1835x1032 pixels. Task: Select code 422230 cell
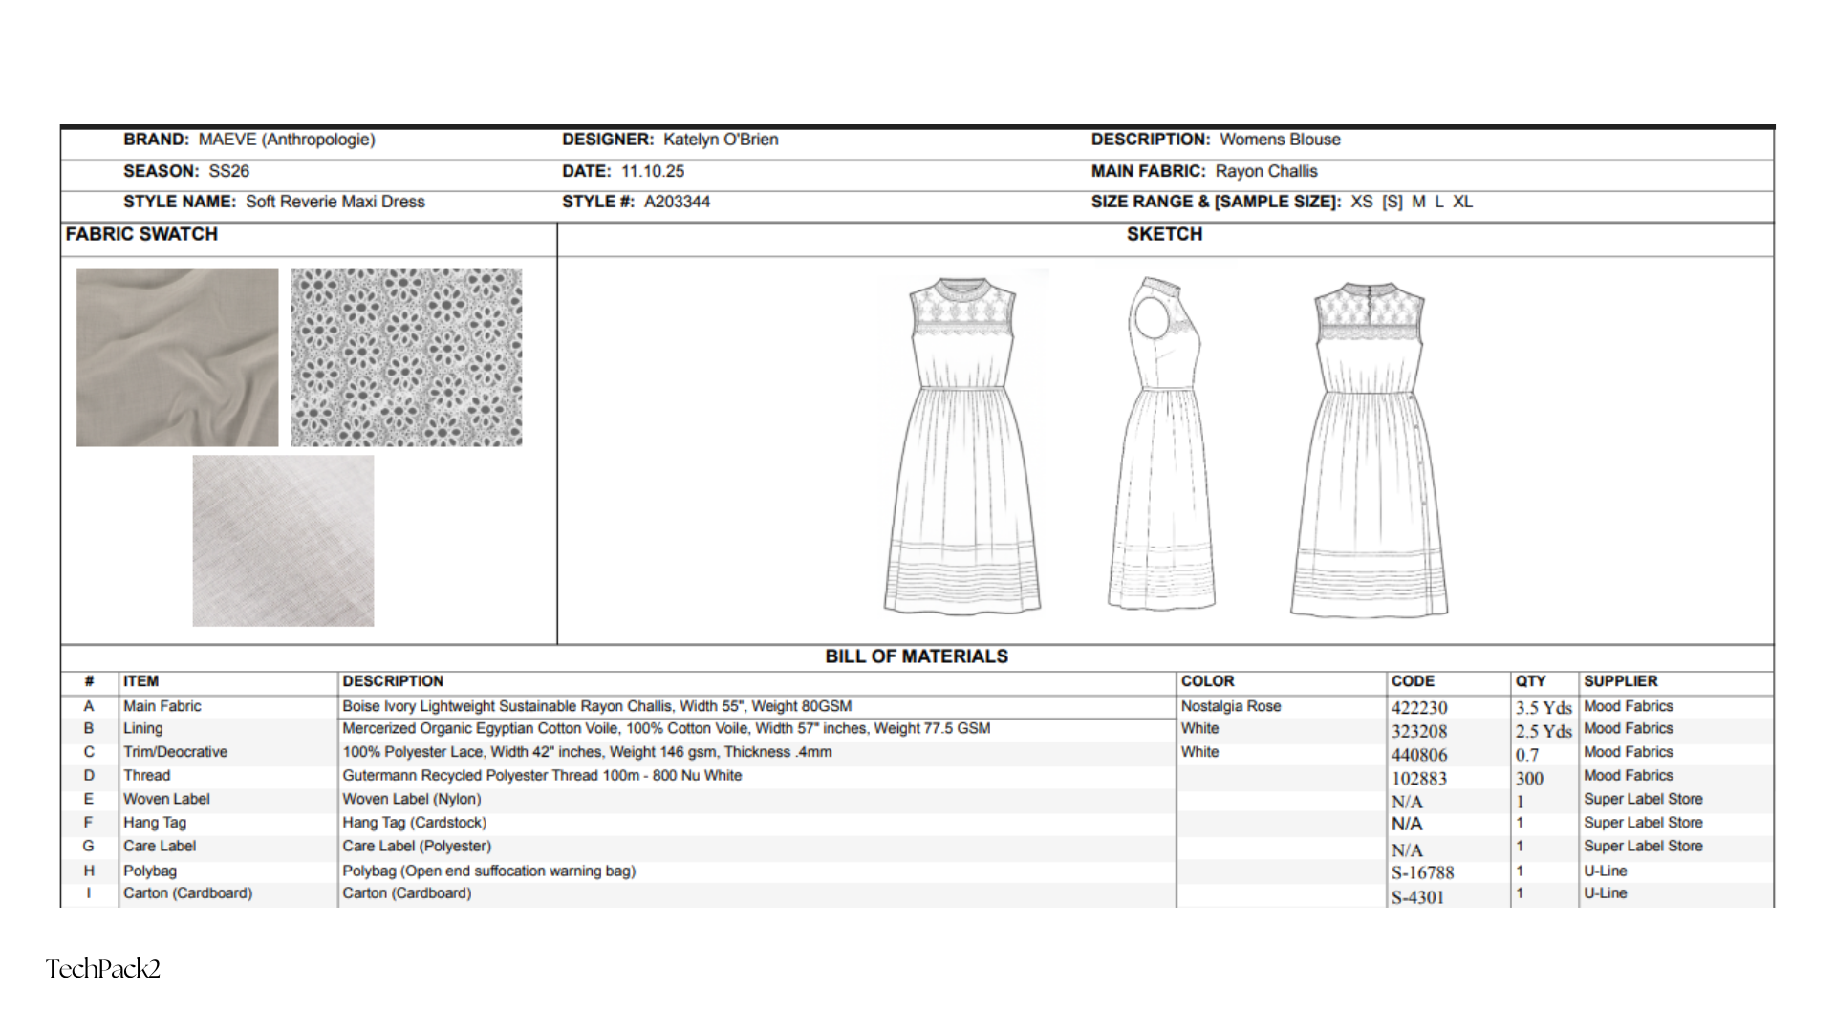(1419, 708)
